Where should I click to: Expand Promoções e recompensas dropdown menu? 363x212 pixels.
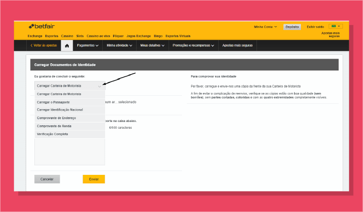(x=193, y=45)
